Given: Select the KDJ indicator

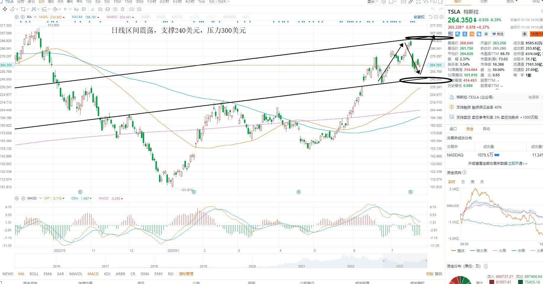Looking at the screenshot, I should pos(107,274).
